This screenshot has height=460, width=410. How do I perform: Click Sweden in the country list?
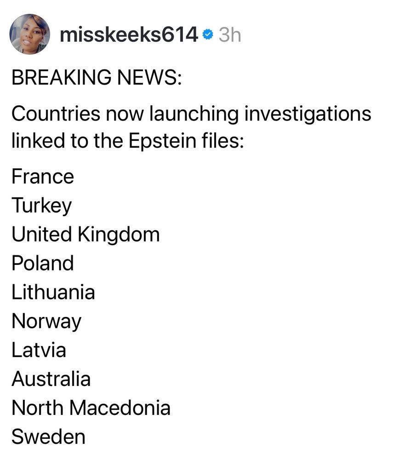coord(48,437)
